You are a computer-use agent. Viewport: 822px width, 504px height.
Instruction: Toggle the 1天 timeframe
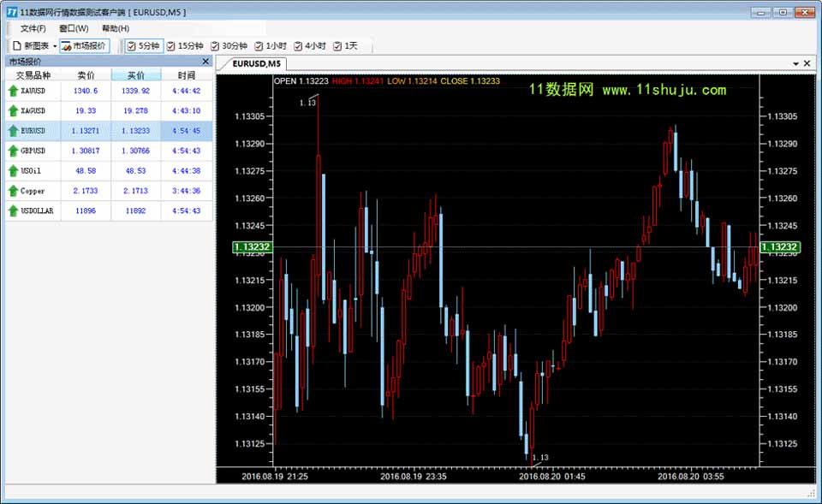click(x=345, y=46)
